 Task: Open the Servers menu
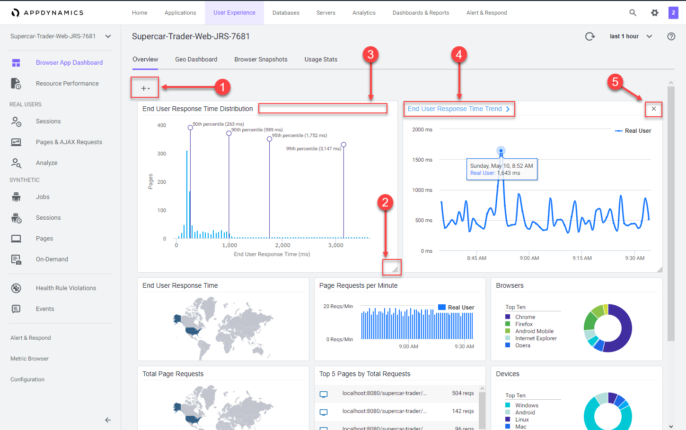(x=326, y=13)
